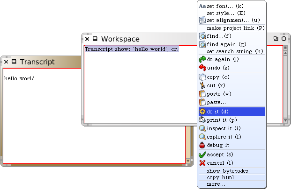The width and height of the screenshot is (291, 189).
Task: Click the scissors icon for cut
Action: point(202,85)
